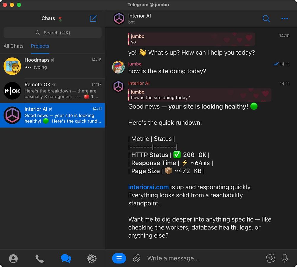Open the three-dot more options menu

pyautogui.click(x=285, y=18)
